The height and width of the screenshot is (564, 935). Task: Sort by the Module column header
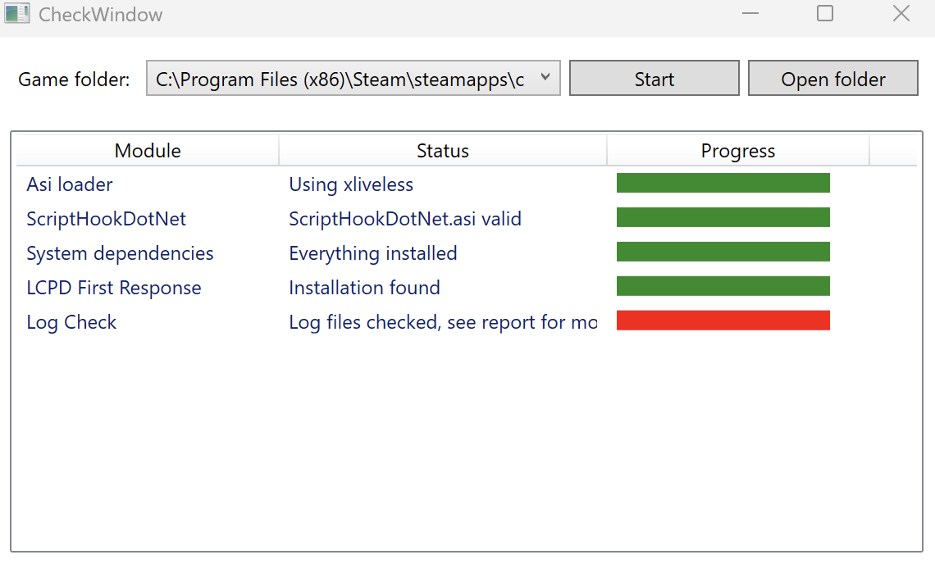(148, 151)
